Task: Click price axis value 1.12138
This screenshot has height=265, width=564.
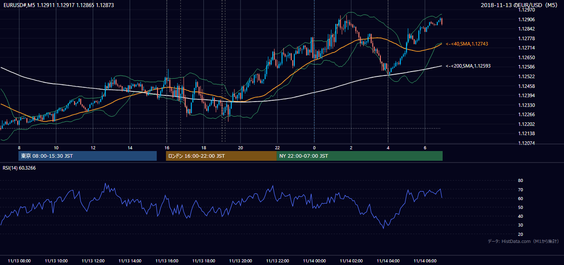Action: [526, 133]
